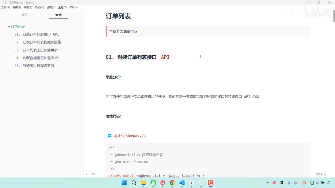
Task: Collapse the 订单列表 outline node
Action: [9, 26]
